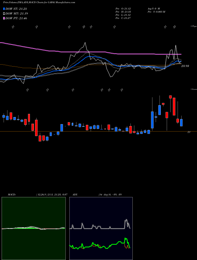197x260 pixels.
Task: Click the 23.93 price label on the EMA chart
Action: tap(185, 66)
